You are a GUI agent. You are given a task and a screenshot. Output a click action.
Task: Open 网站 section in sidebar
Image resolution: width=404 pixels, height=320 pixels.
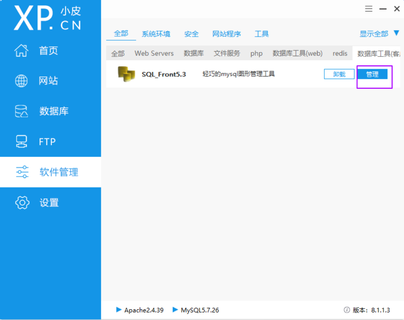pyautogui.click(x=48, y=81)
